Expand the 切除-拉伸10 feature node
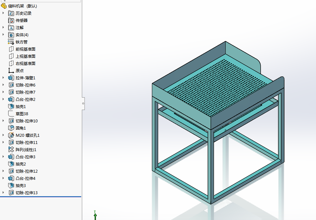The width and height of the screenshot is (316, 220). pos(3,121)
